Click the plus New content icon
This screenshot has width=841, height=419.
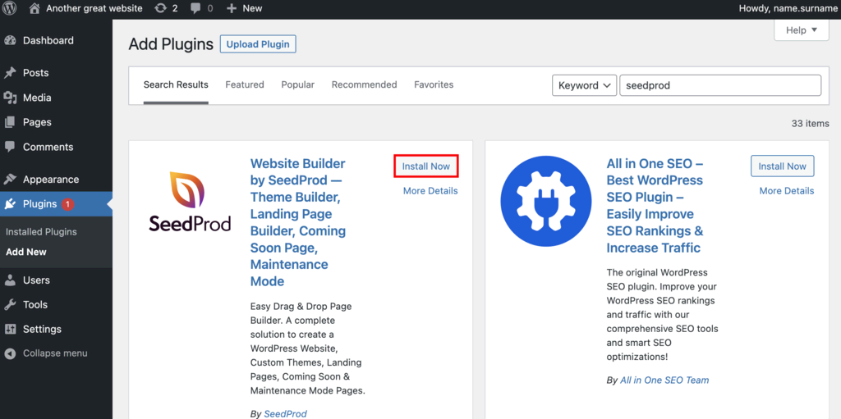click(x=231, y=8)
